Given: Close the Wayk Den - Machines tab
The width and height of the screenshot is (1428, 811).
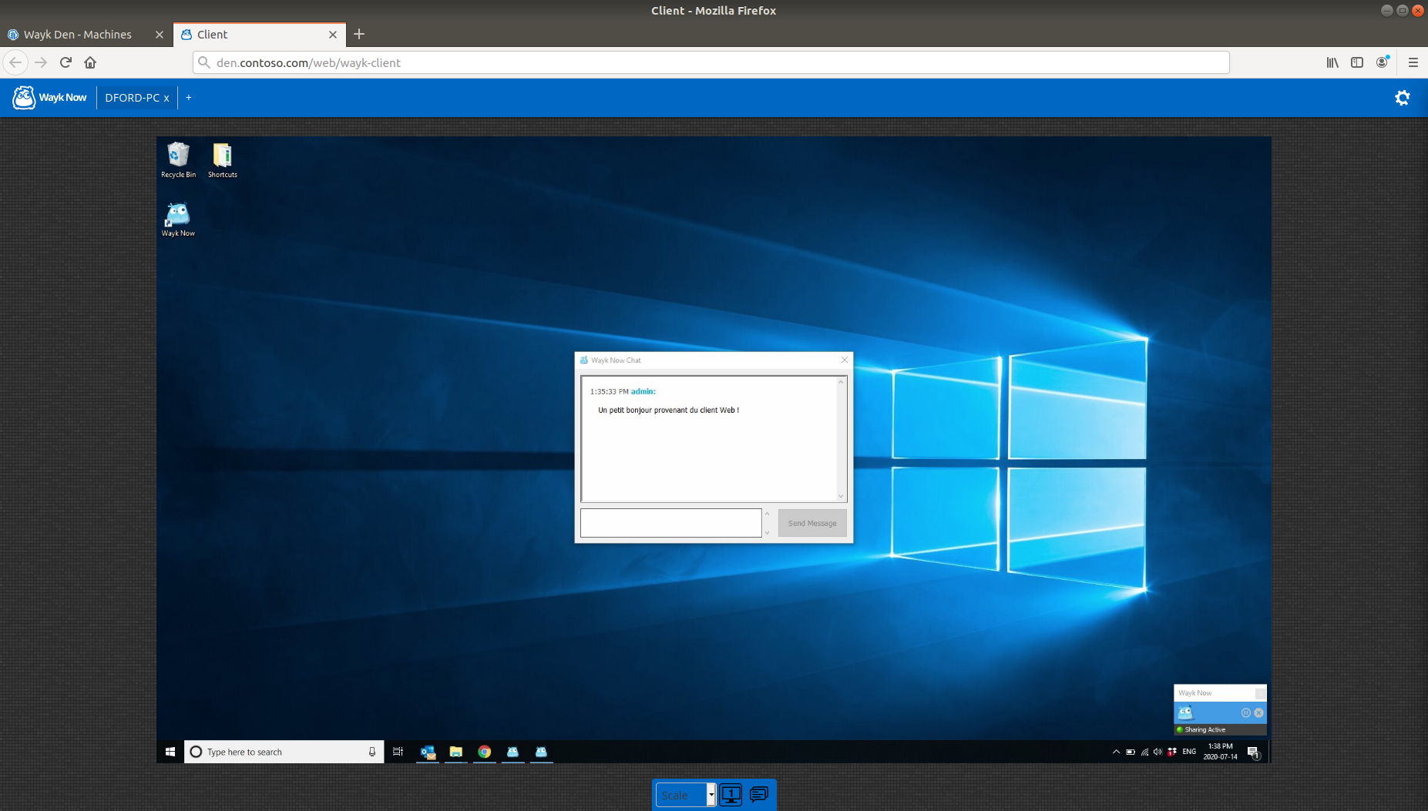Looking at the screenshot, I should click(160, 35).
